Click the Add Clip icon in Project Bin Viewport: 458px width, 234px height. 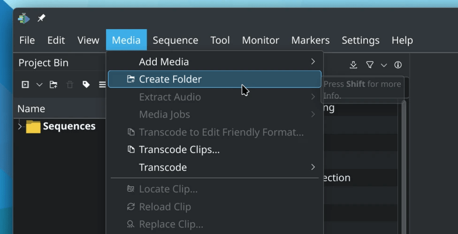click(25, 85)
